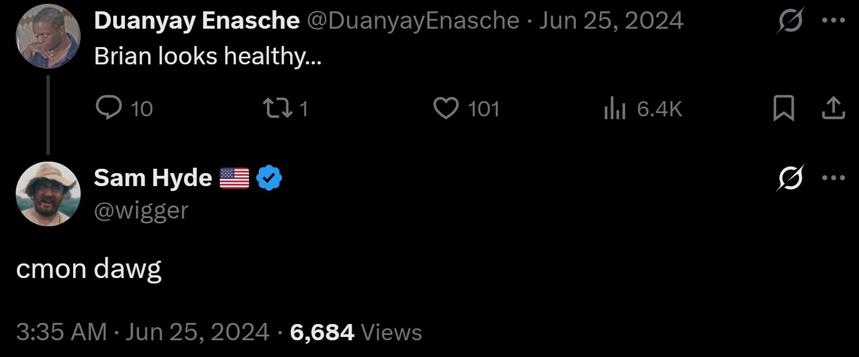Click the Sam Hyde display name
This screenshot has height=357, width=859.
coord(153,177)
